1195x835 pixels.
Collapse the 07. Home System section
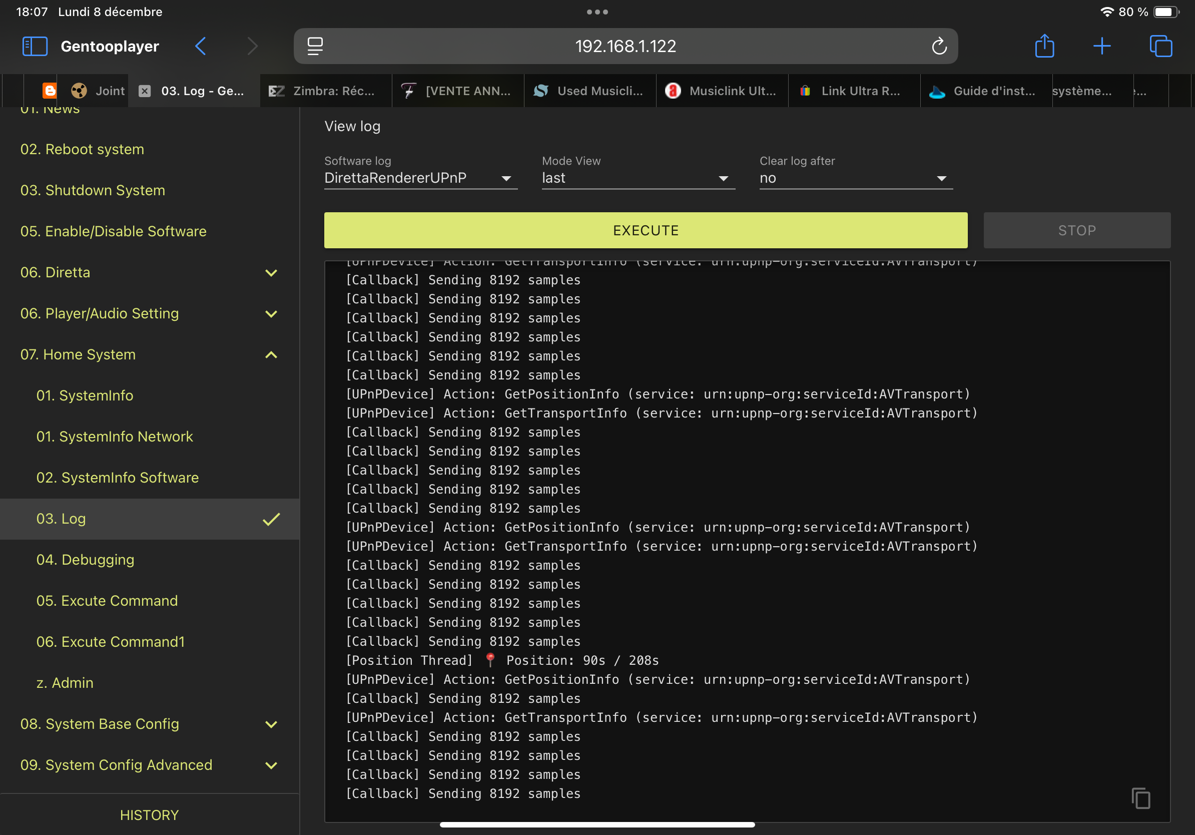coord(271,354)
